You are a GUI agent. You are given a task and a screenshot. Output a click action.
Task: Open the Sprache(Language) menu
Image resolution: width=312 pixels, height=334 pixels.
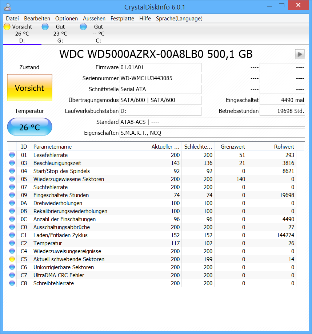tap(179, 19)
